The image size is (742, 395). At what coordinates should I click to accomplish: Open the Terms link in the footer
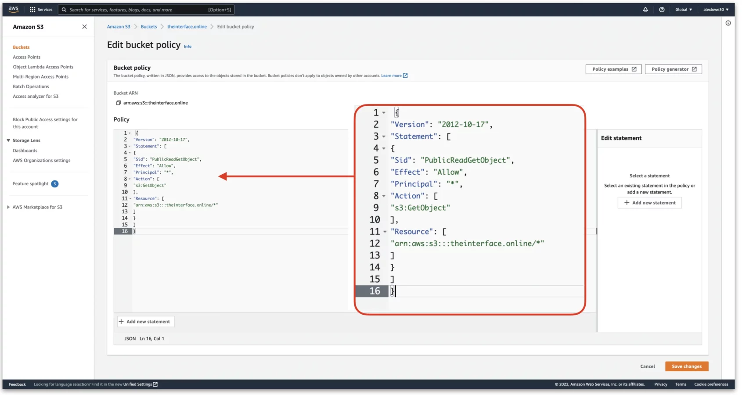tap(681, 384)
